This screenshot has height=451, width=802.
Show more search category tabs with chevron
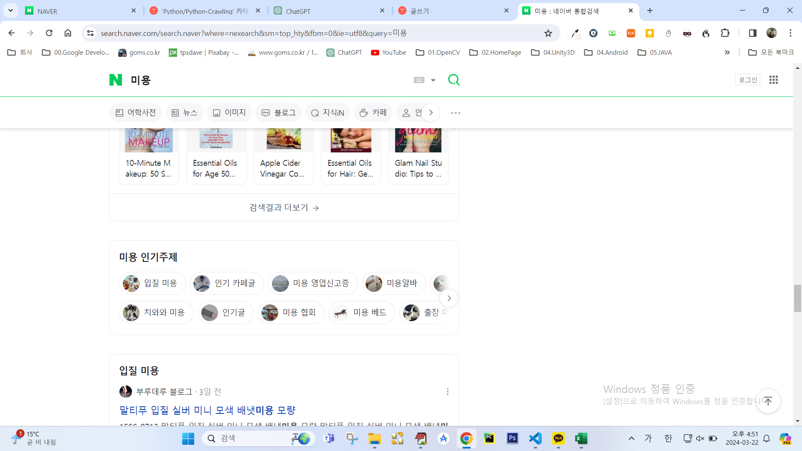431,113
